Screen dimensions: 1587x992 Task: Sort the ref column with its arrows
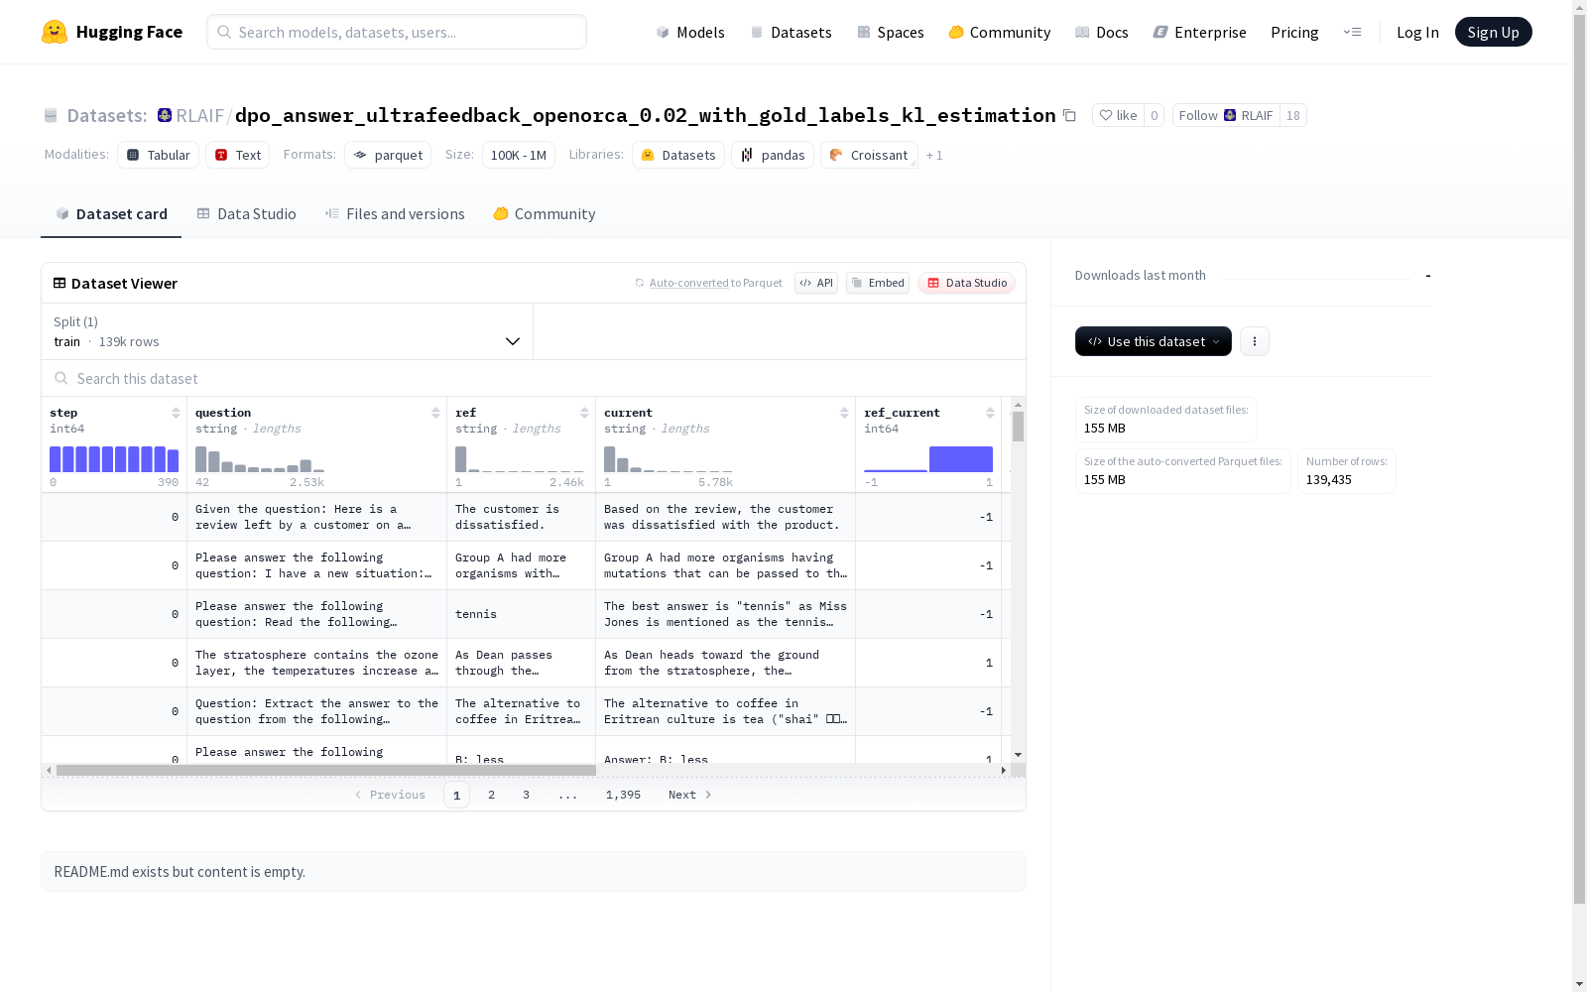[x=584, y=413]
